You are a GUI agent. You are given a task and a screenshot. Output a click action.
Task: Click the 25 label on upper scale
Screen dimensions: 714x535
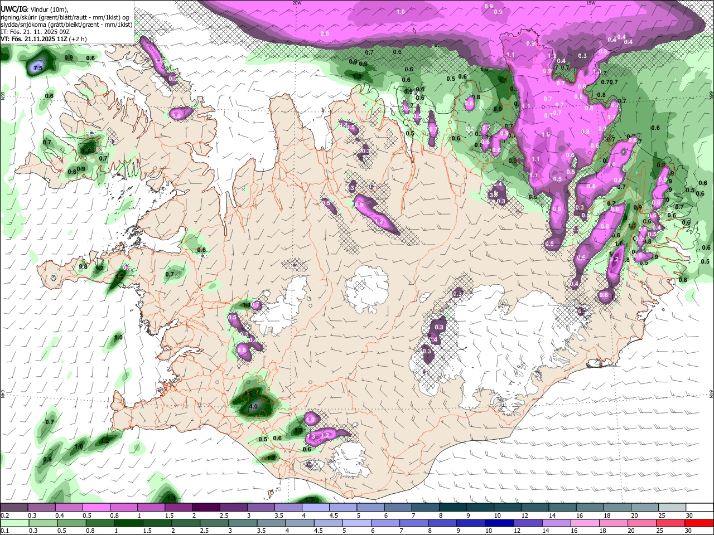[x=662, y=515]
